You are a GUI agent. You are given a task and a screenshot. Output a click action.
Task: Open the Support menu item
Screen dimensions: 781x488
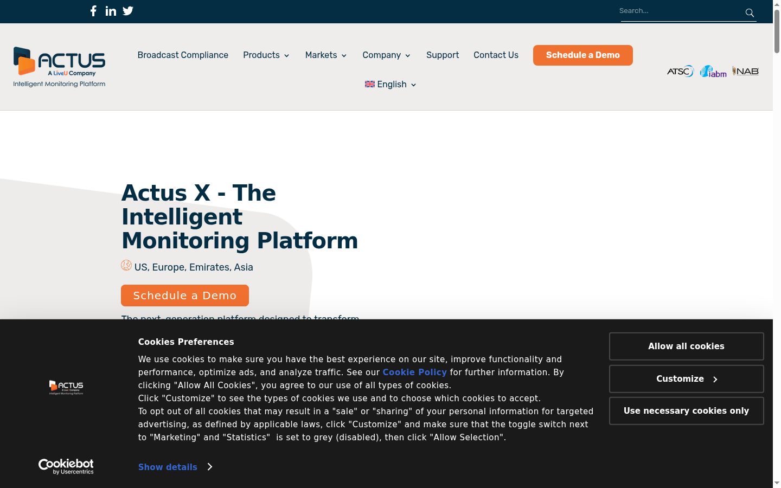coord(443,55)
